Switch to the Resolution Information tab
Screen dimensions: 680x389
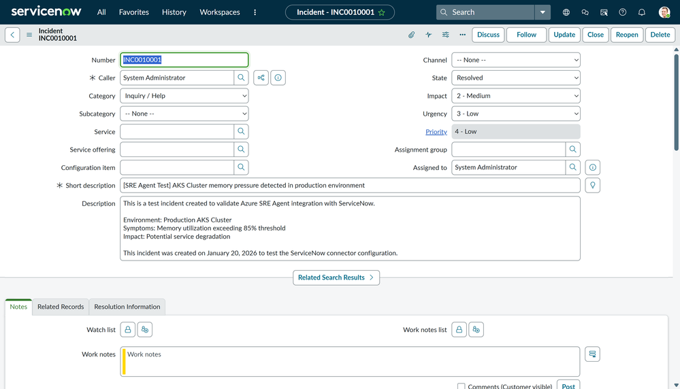(127, 307)
